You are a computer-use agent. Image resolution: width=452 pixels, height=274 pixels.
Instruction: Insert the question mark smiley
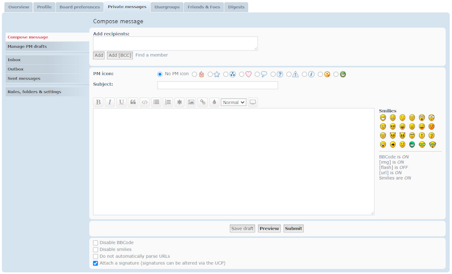tap(432, 135)
